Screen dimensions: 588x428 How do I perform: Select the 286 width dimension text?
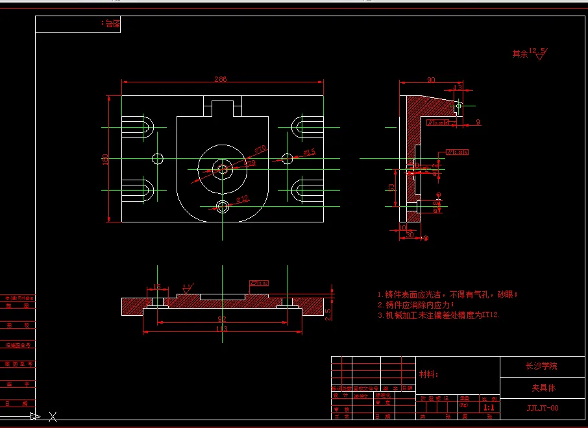pos(221,78)
